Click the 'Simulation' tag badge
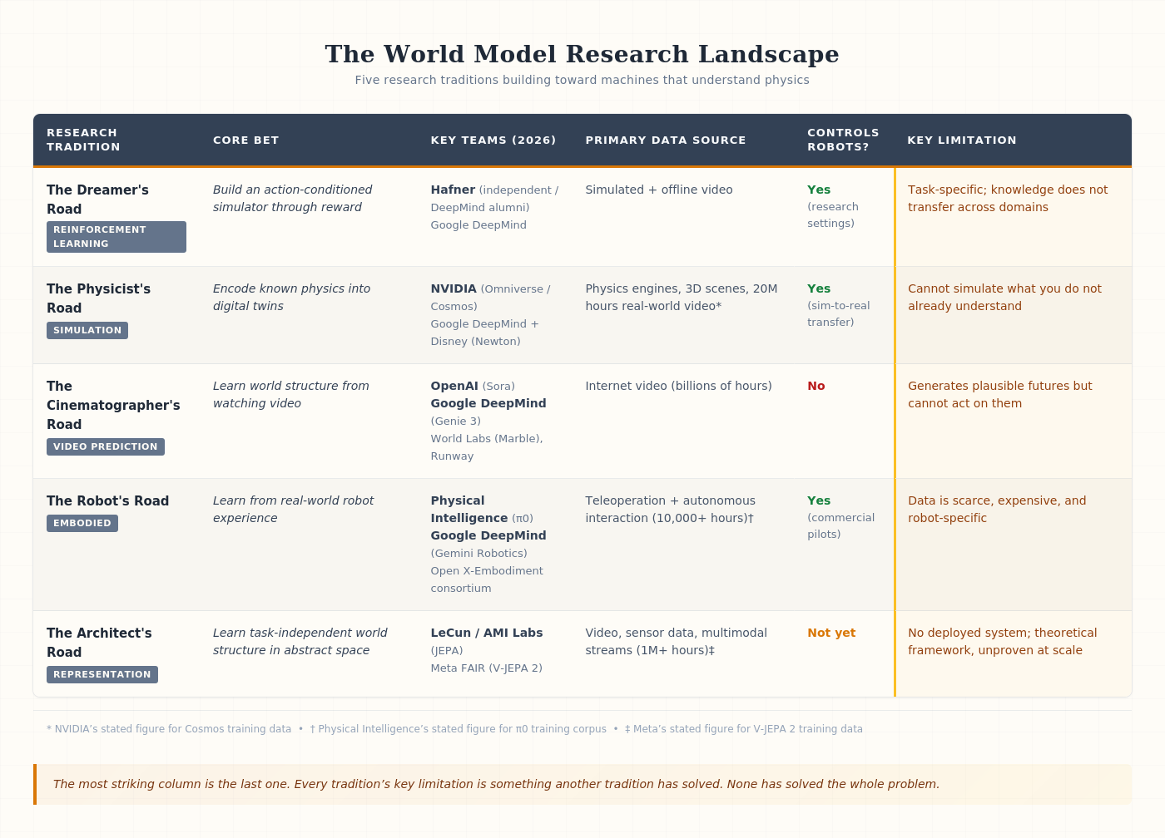1165x838 pixels. point(87,330)
